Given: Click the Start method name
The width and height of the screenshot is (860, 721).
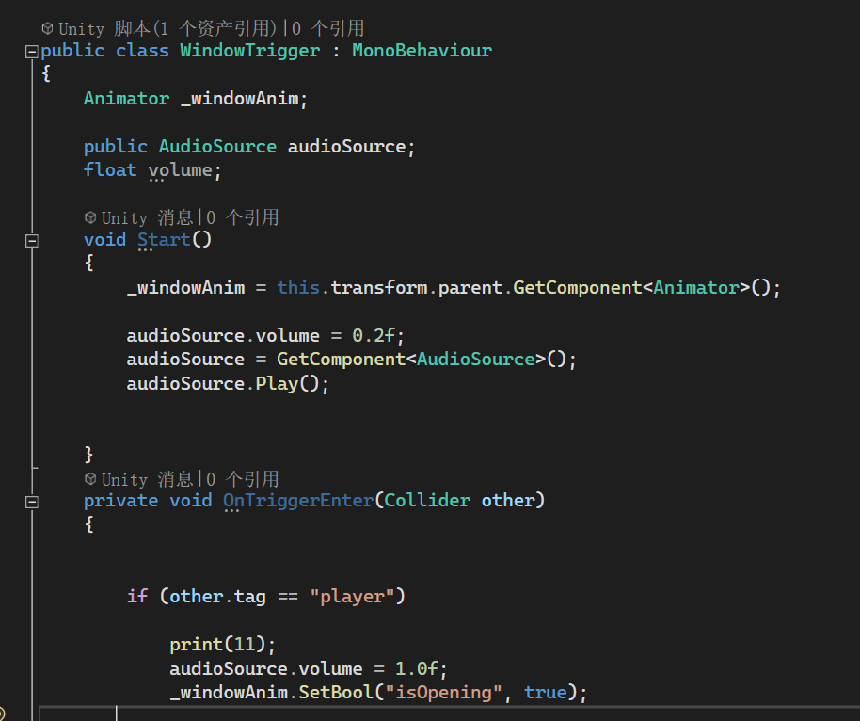Looking at the screenshot, I should pyautogui.click(x=164, y=240).
